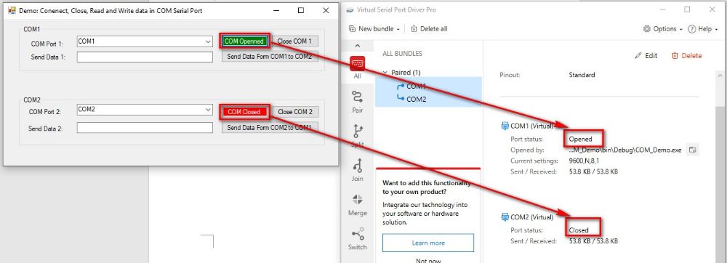Click the Close COM 1 button
This screenshot has height=263, width=727.
294,41
